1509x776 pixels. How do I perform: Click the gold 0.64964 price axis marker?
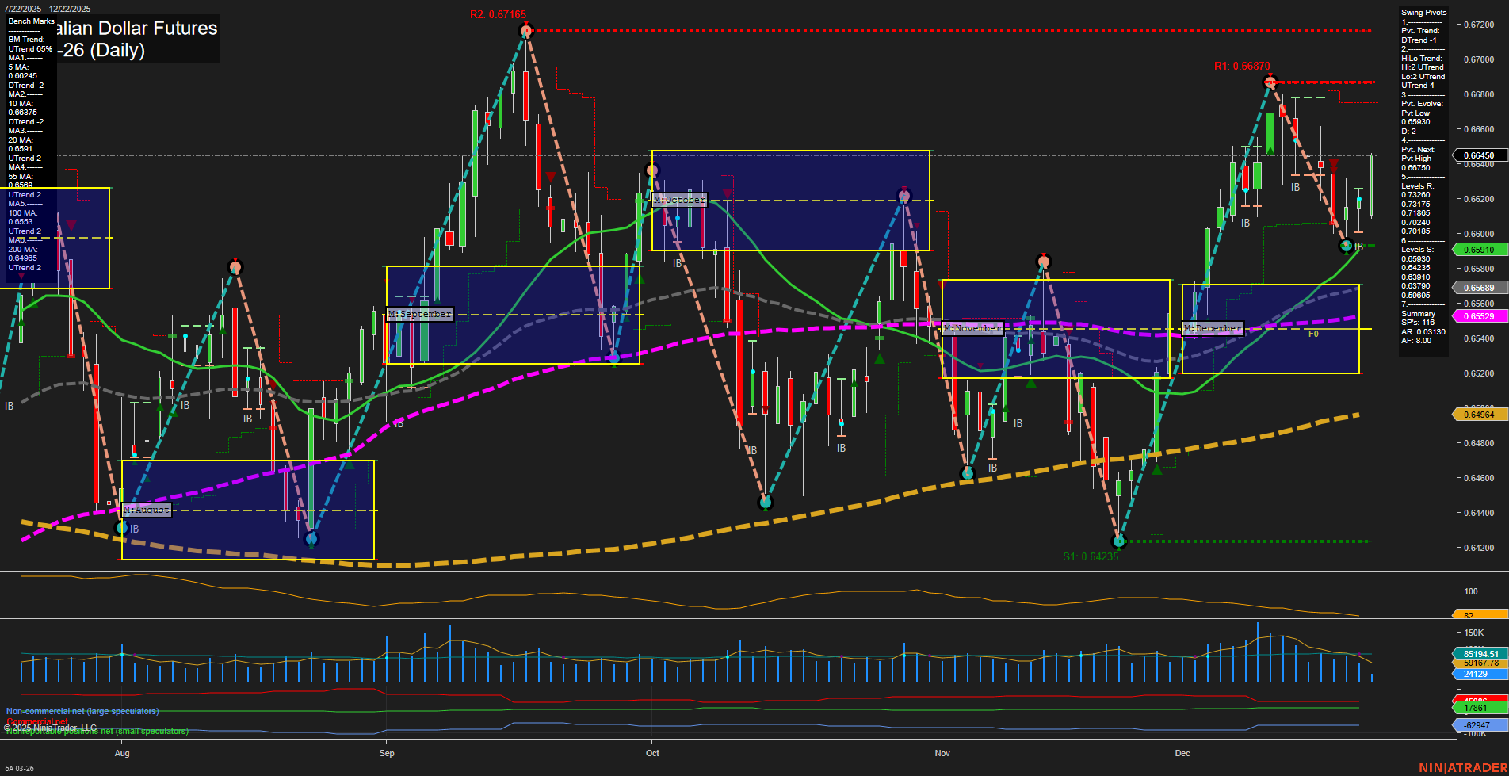coord(1478,415)
